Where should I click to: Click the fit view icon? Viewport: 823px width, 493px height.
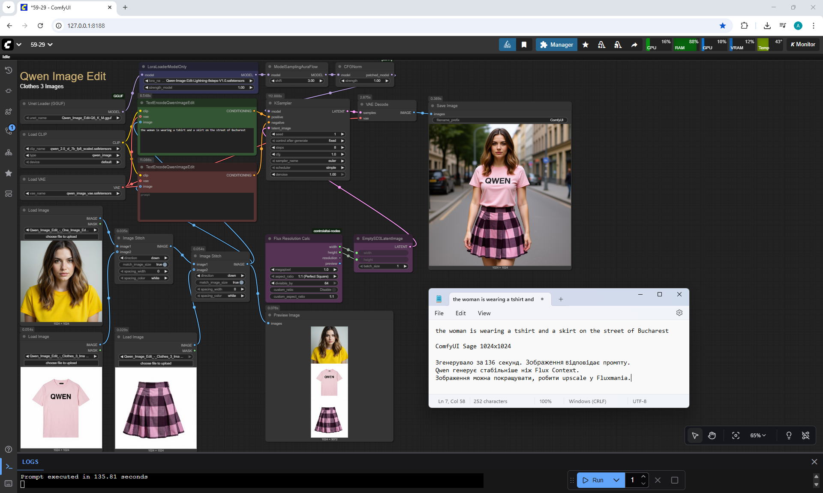736,435
